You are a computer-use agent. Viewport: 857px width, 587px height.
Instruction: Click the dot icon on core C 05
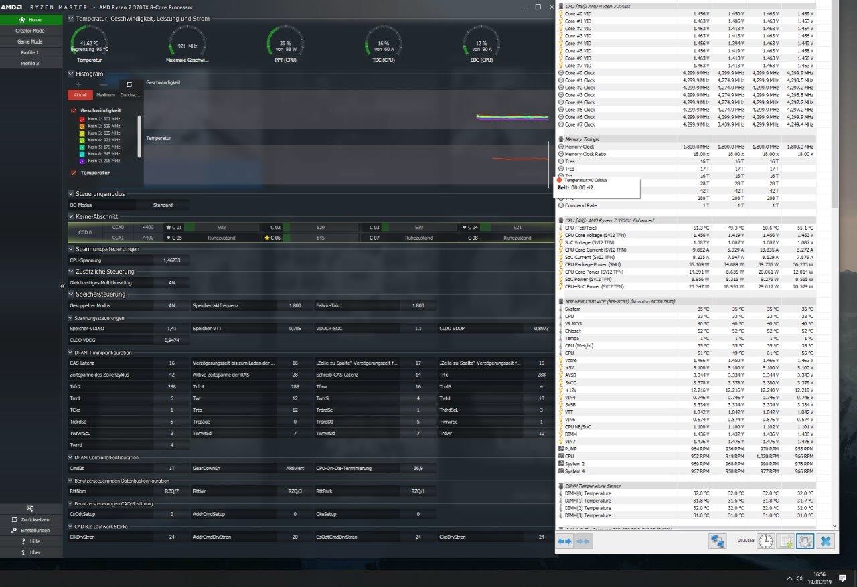pos(168,238)
